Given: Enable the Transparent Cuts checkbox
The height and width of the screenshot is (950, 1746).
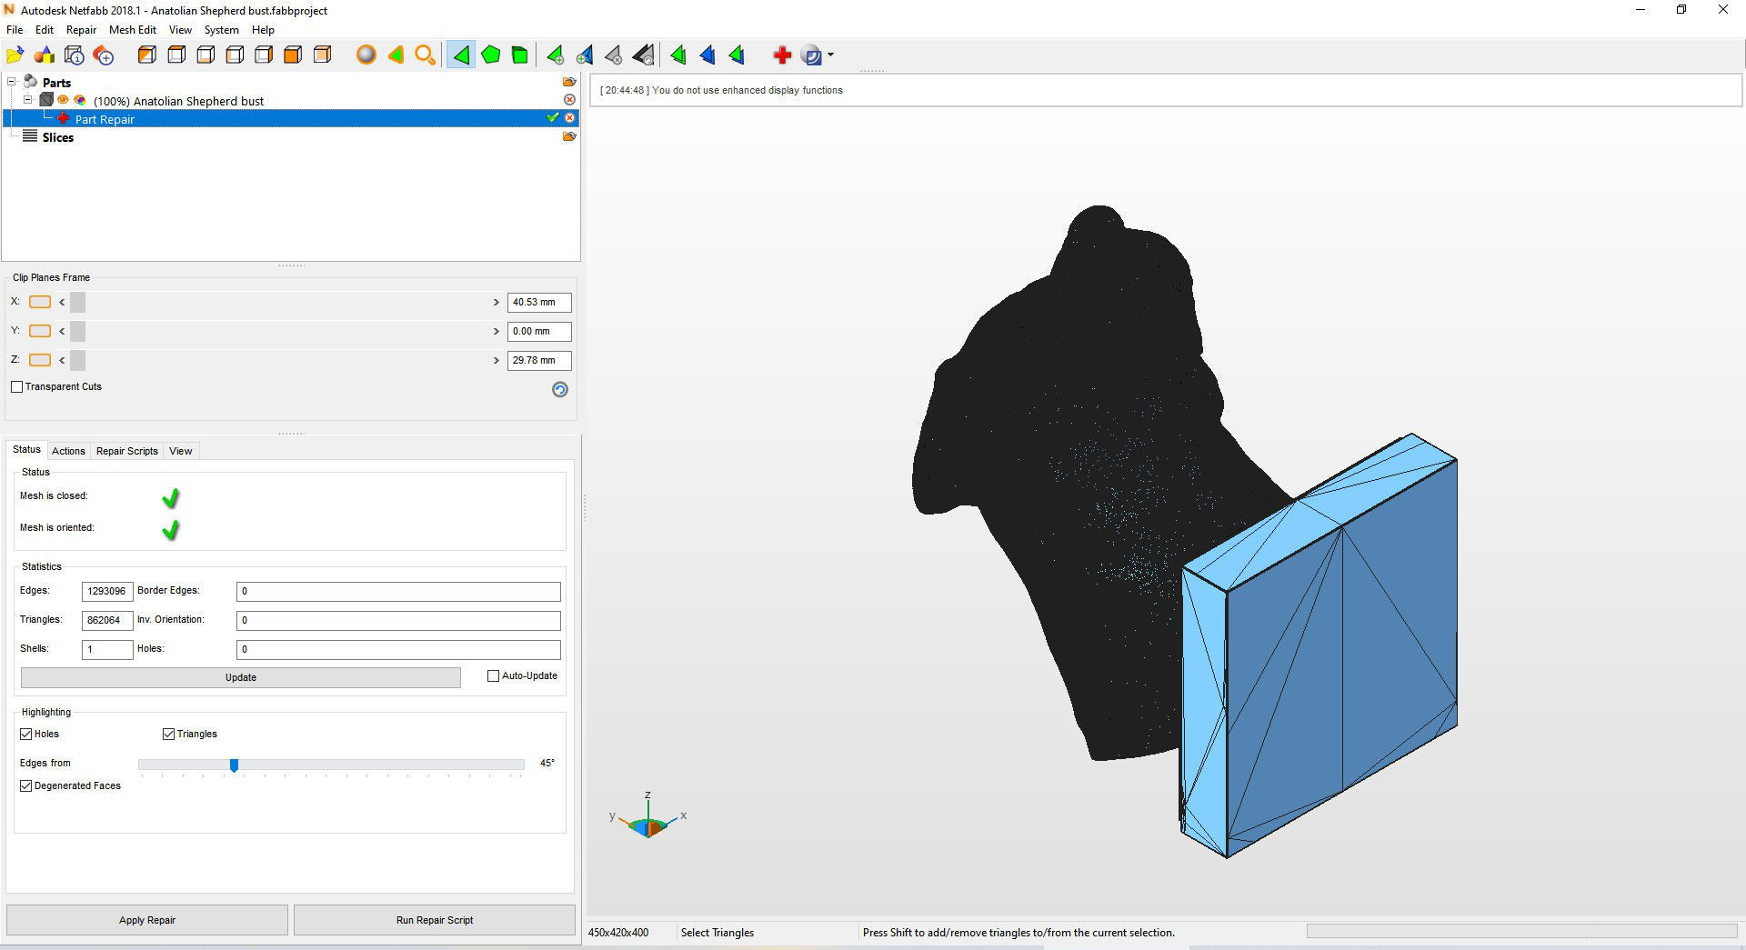Looking at the screenshot, I should (x=16, y=386).
